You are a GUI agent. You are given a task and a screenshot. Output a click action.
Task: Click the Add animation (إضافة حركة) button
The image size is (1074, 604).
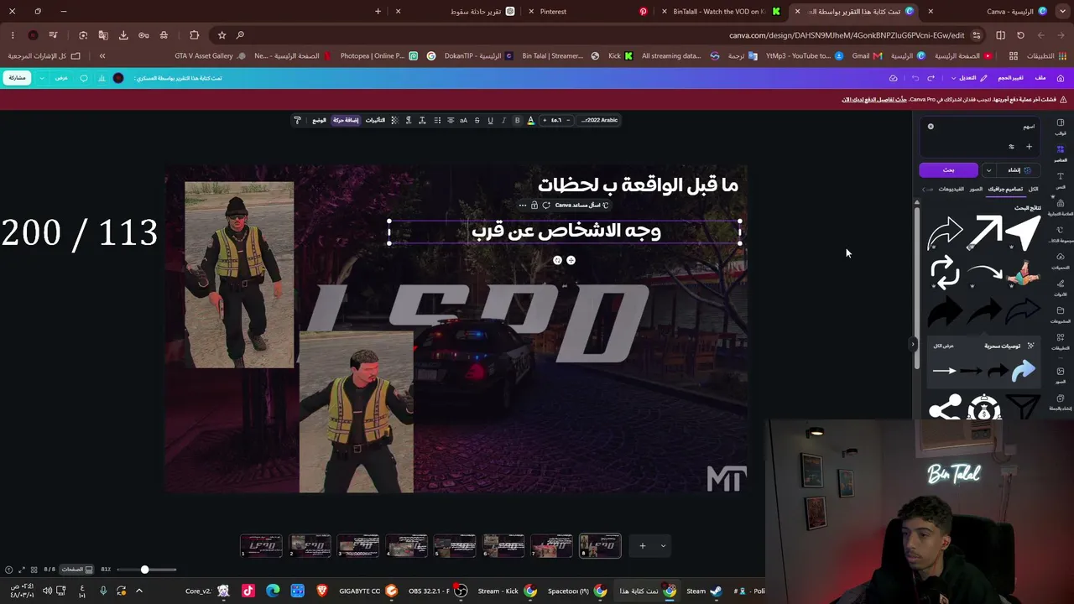(x=346, y=120)
